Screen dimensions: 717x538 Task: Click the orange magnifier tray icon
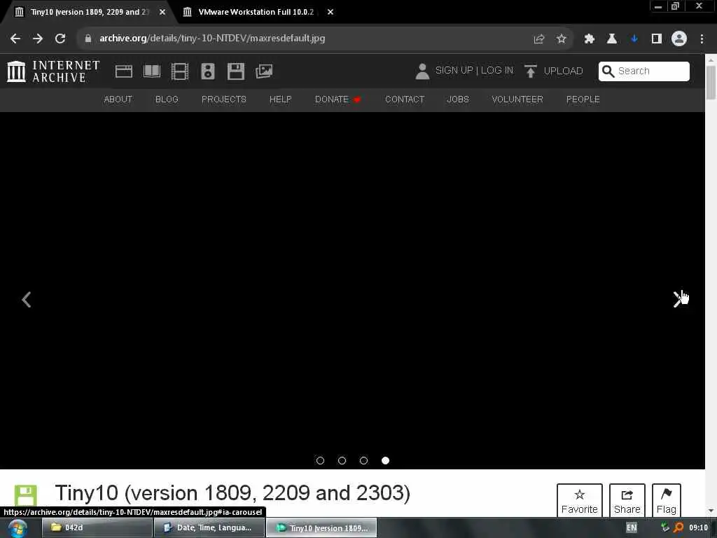pos(678,527)
